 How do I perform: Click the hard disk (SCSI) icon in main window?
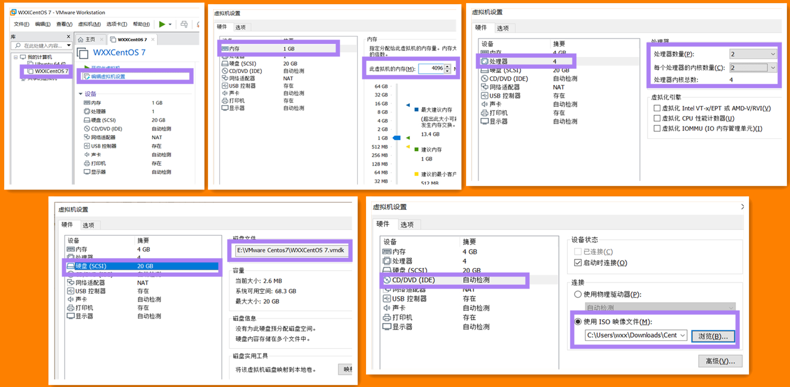click(x=87, y=120)
